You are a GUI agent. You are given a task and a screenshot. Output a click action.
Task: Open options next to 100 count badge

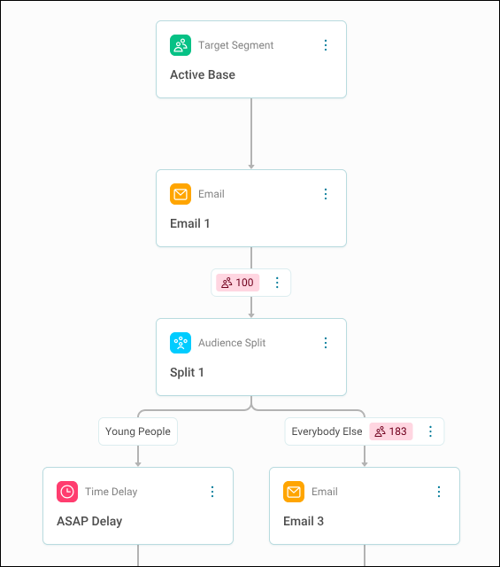coord(277,283)
